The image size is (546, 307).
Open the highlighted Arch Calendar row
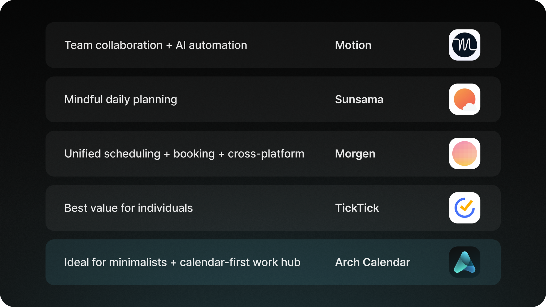pyautogui.click(x=273, y=262)
